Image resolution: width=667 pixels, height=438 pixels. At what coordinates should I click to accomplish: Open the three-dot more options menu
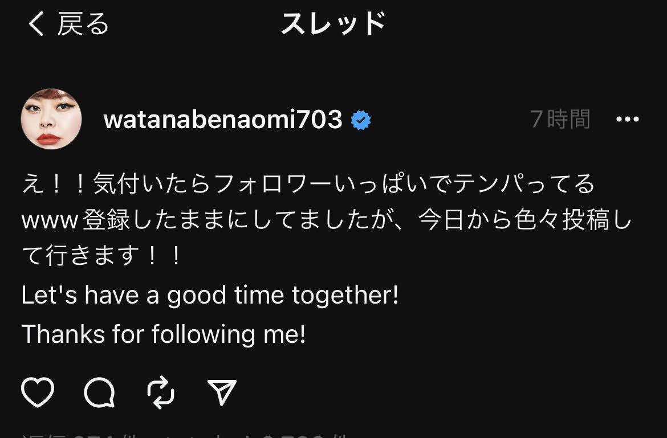[x=628, y=120]
